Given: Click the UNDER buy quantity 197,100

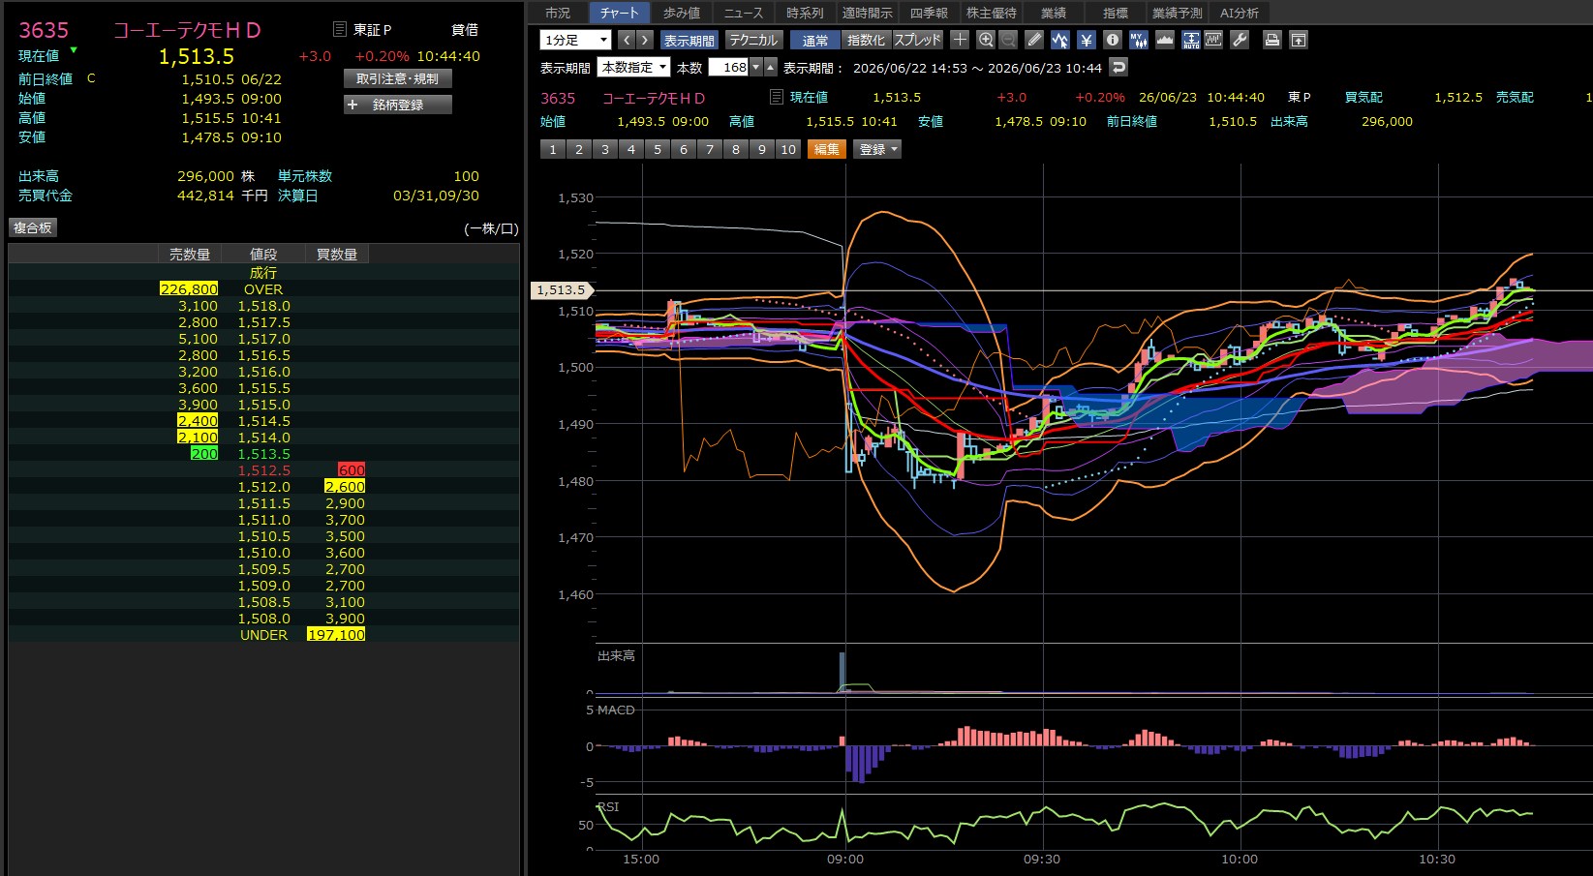Looking at the screenshot, I should [x=336, y=635].
